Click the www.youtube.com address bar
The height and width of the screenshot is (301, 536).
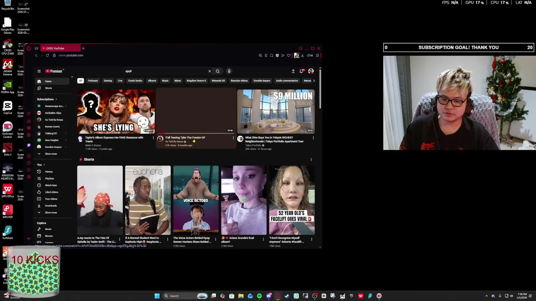pyautogui.click(x=71, y=55)
